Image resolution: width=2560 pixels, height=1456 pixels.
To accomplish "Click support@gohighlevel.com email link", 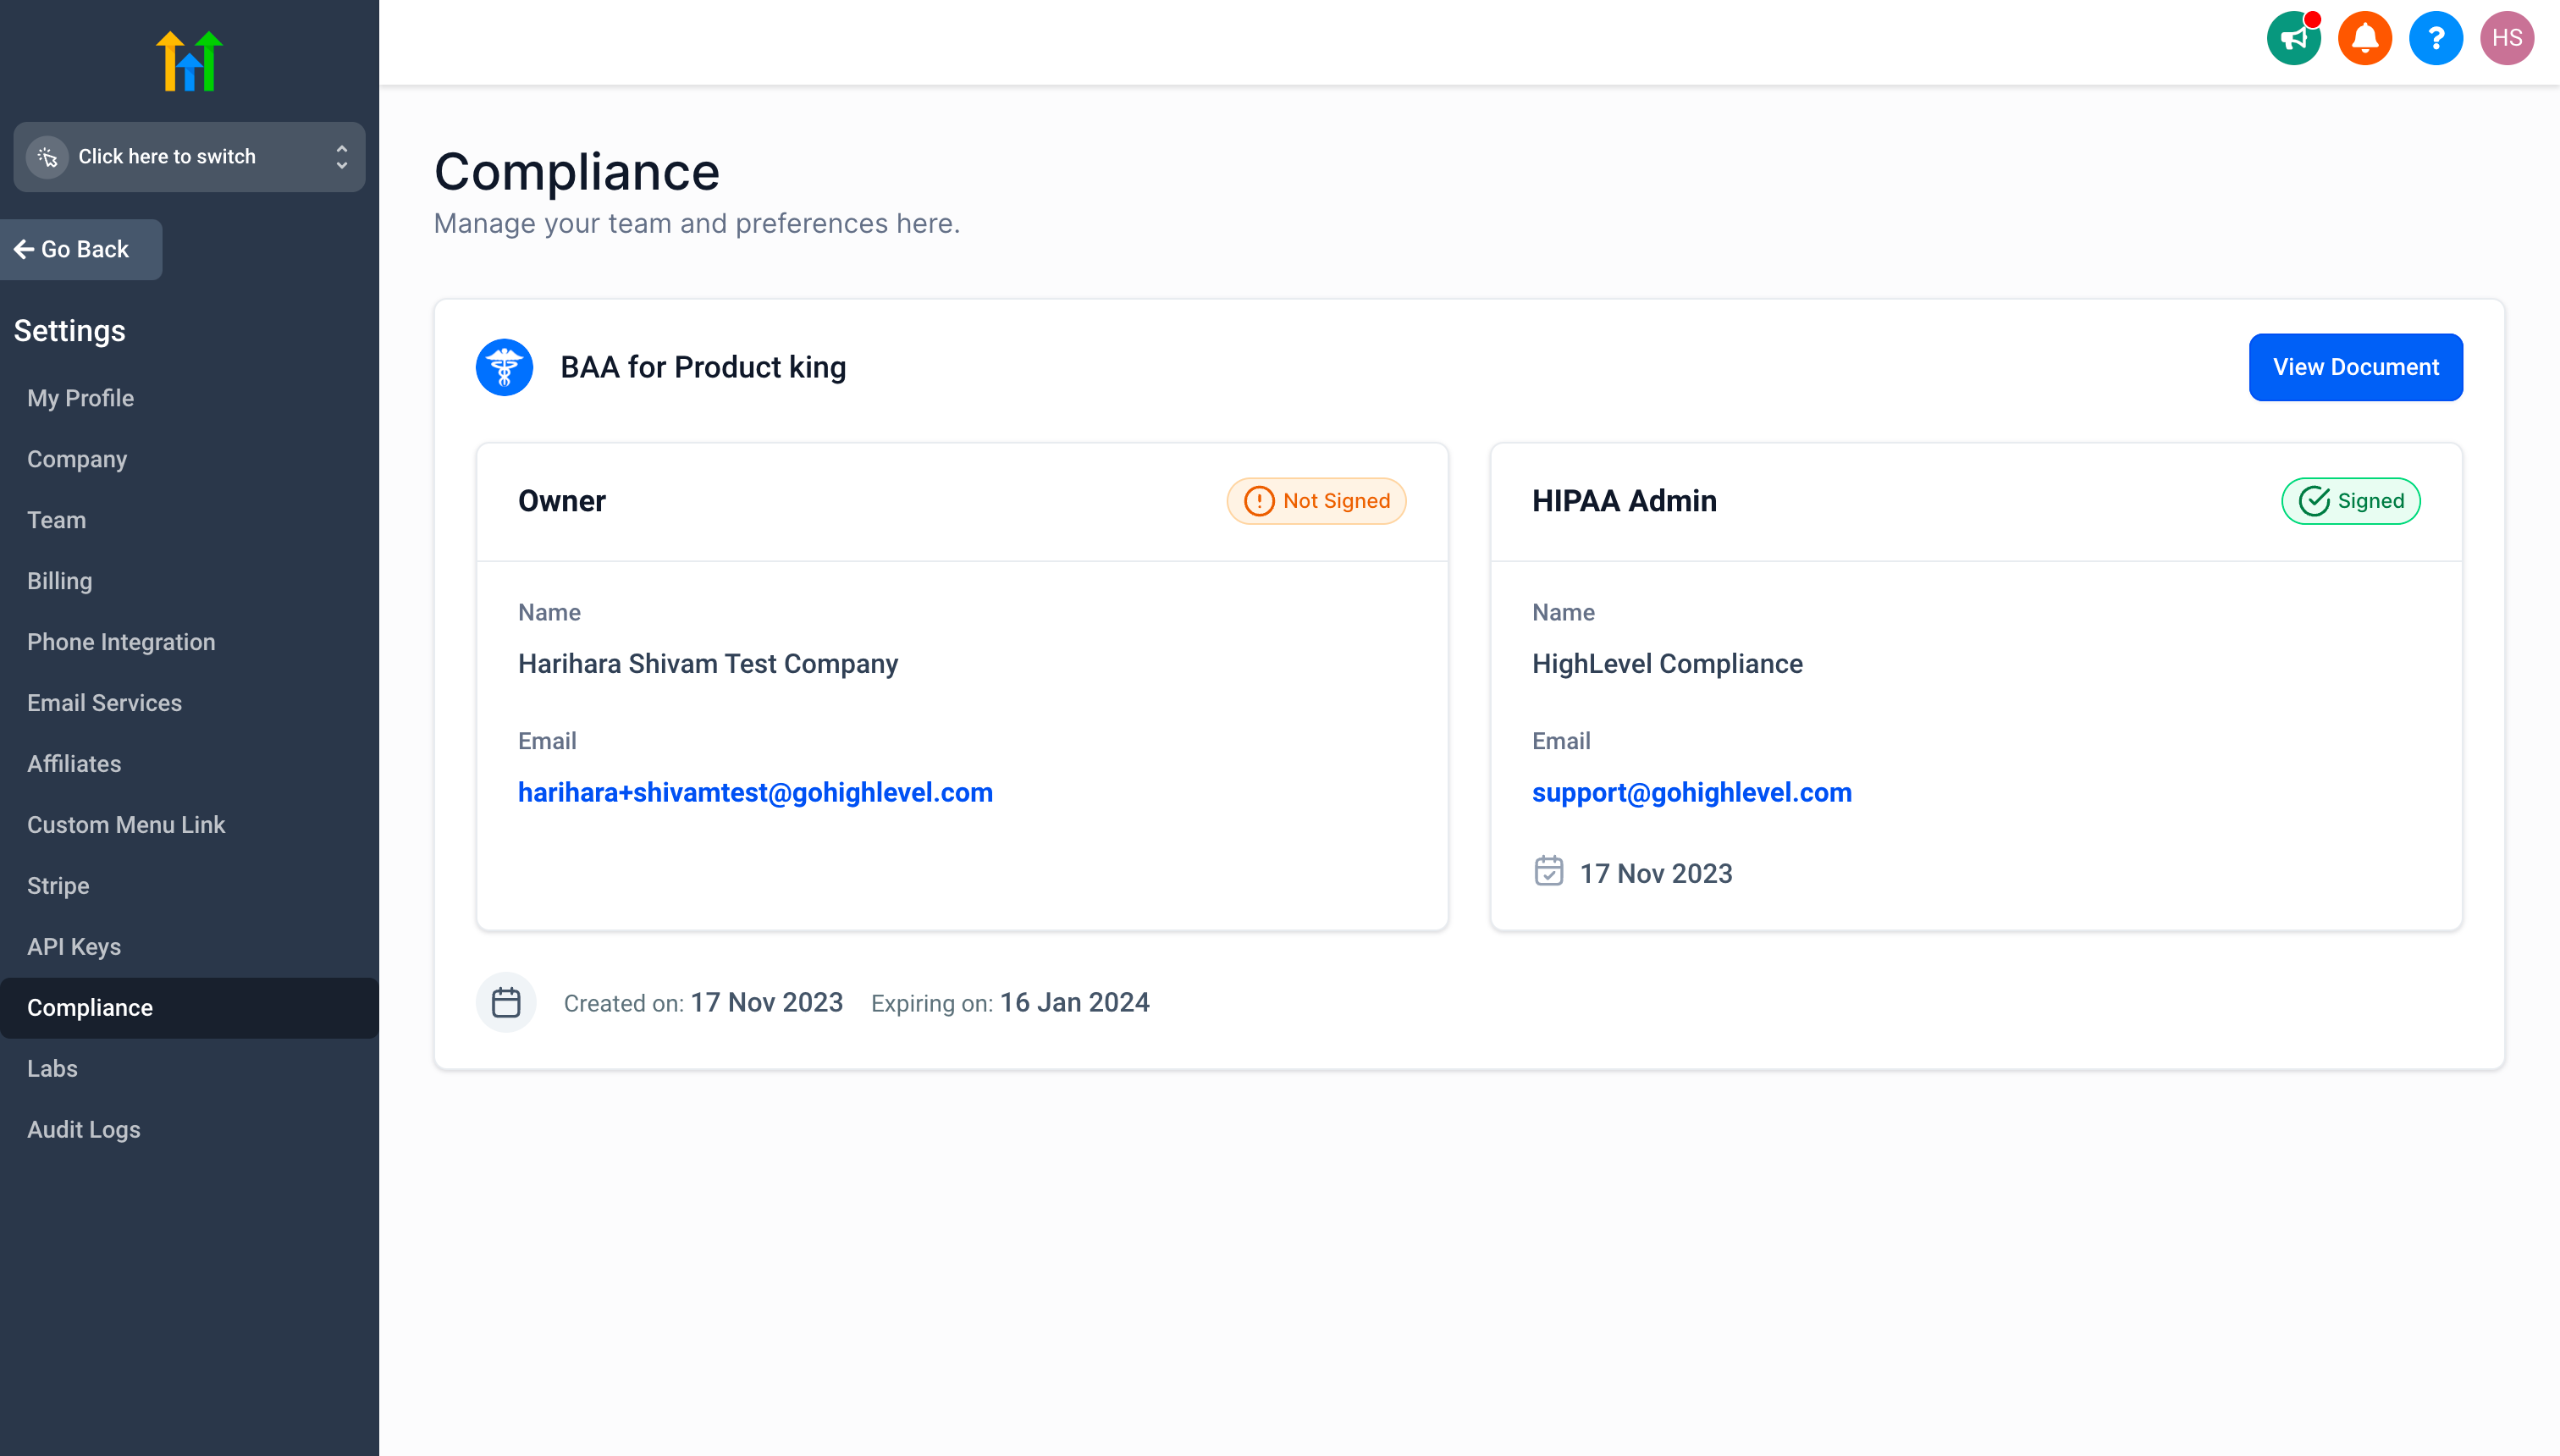I will [1691, 792].
